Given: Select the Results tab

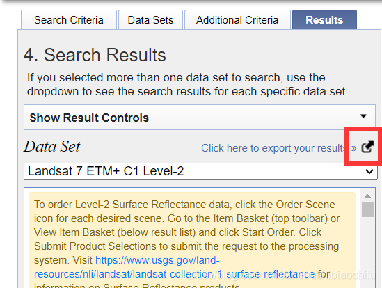Looking at the screenshot, I should tap(324, 20).
